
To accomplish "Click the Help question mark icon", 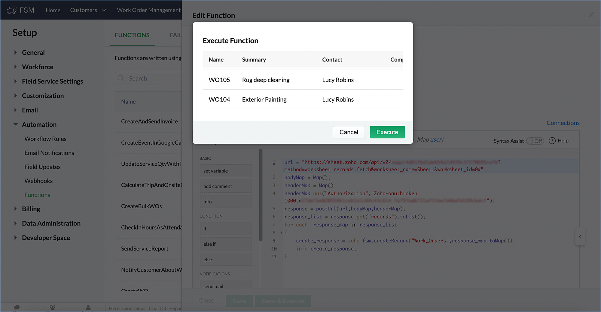I will [552, 141].
